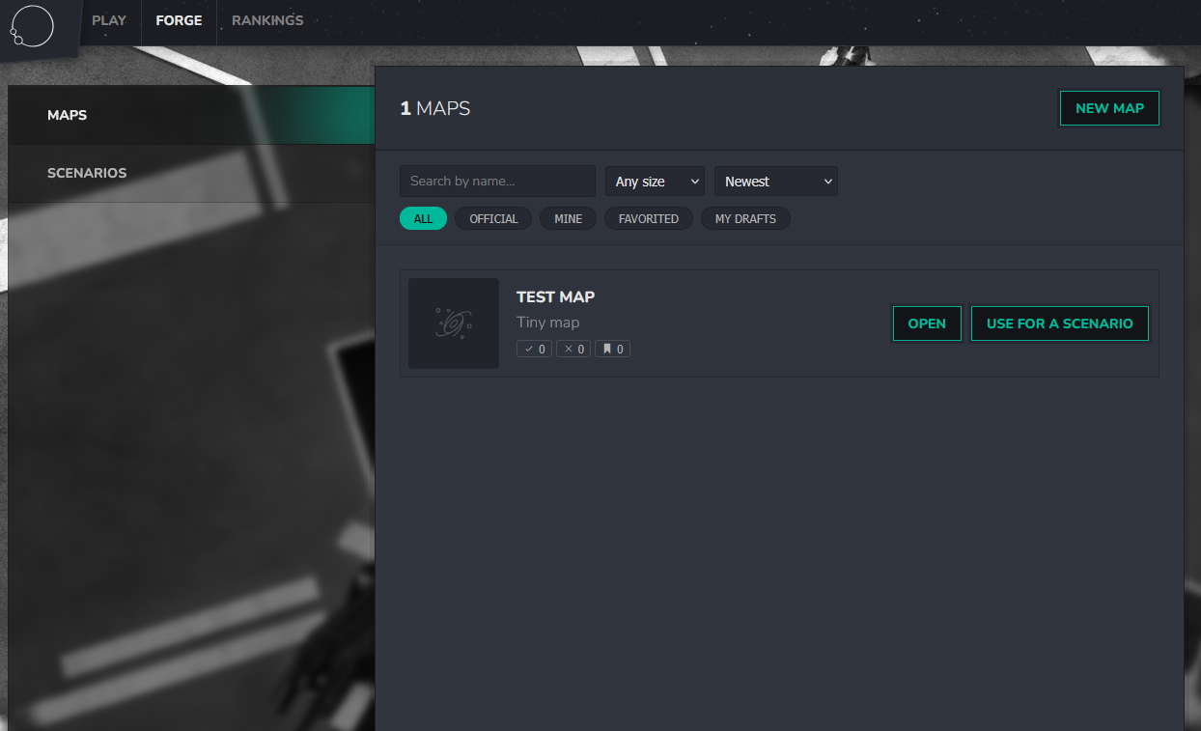This screenshot has height=731, width=1201.
Task: Expand the Any size dropdown
Action: click(655, 181)
